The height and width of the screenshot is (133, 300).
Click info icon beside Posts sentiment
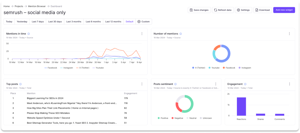point(176,84)
